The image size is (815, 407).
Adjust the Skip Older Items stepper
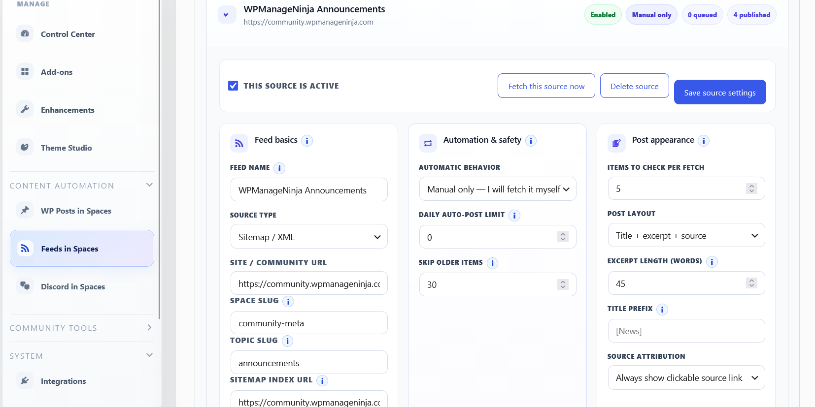(563, 284)
